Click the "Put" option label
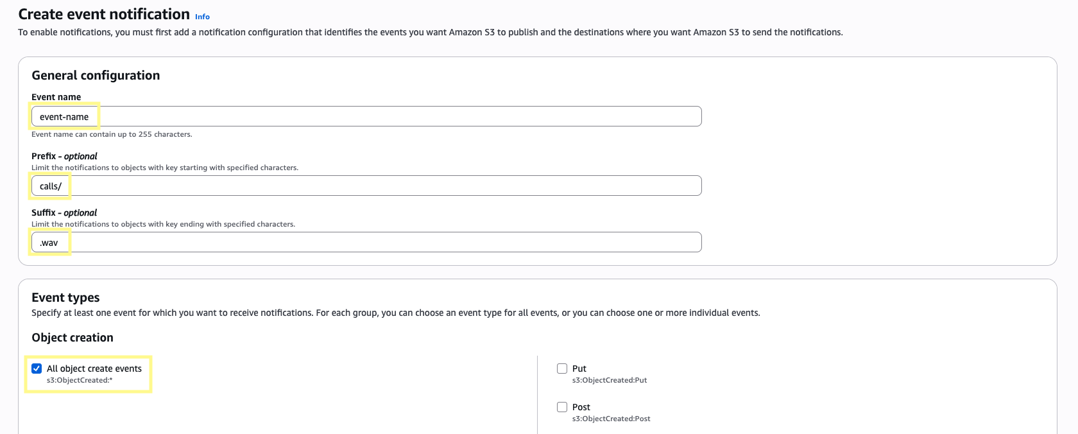The height and width of the screenshot is (434, 1078). [579, 369]
